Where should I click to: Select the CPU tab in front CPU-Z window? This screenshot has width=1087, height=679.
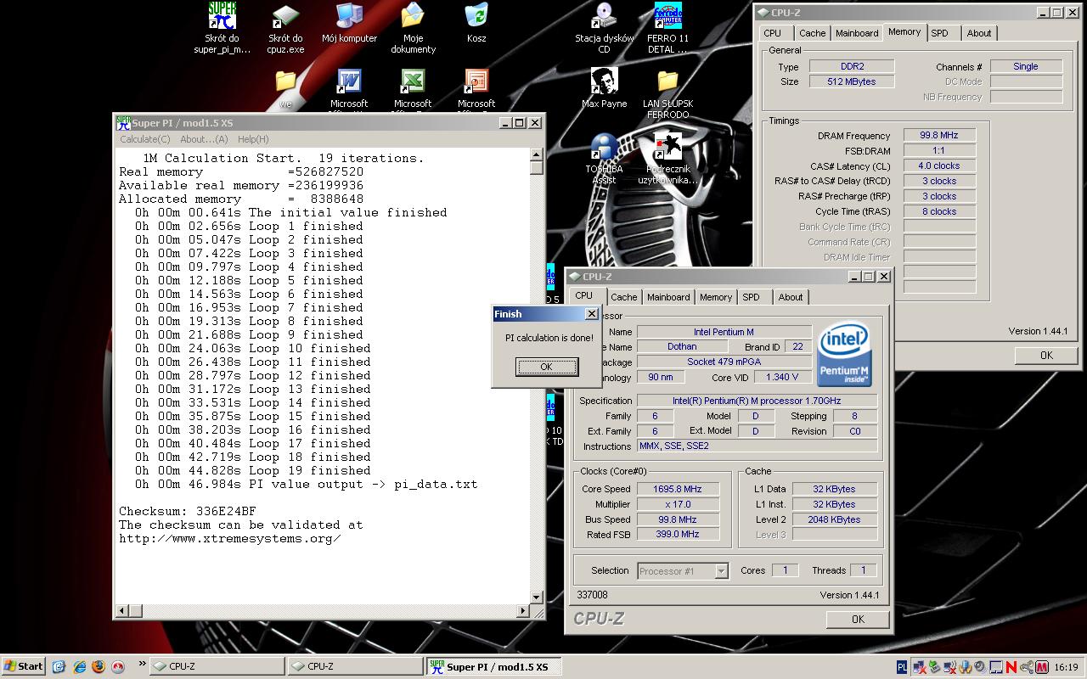pyautogui.click(x=584, y=296)
